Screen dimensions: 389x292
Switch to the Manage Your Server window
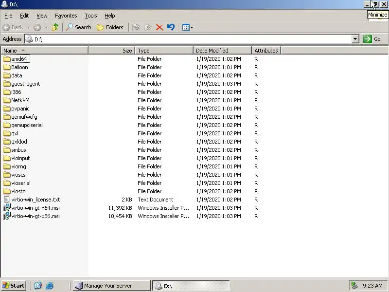coord(112,286)
